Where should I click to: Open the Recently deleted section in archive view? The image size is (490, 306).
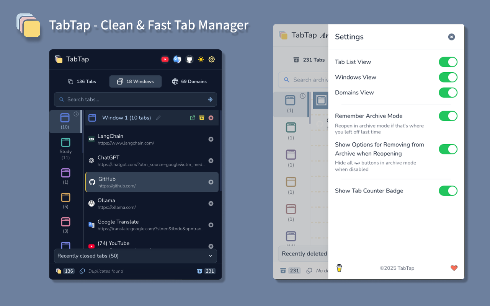[304, 254]
